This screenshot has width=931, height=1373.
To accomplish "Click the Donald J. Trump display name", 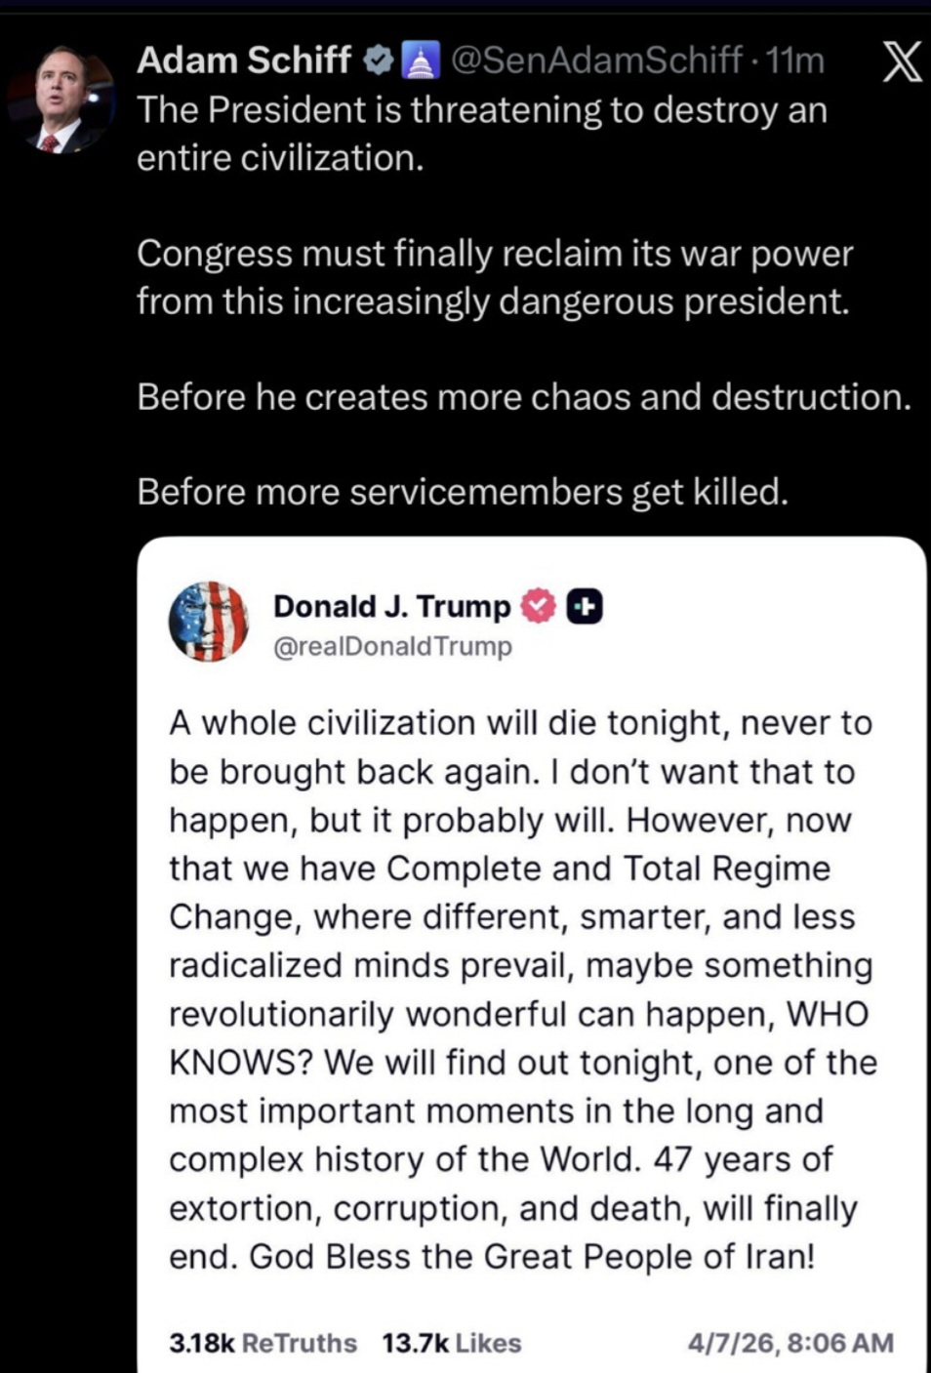I will pyautogui.click(x=390, y=605).
